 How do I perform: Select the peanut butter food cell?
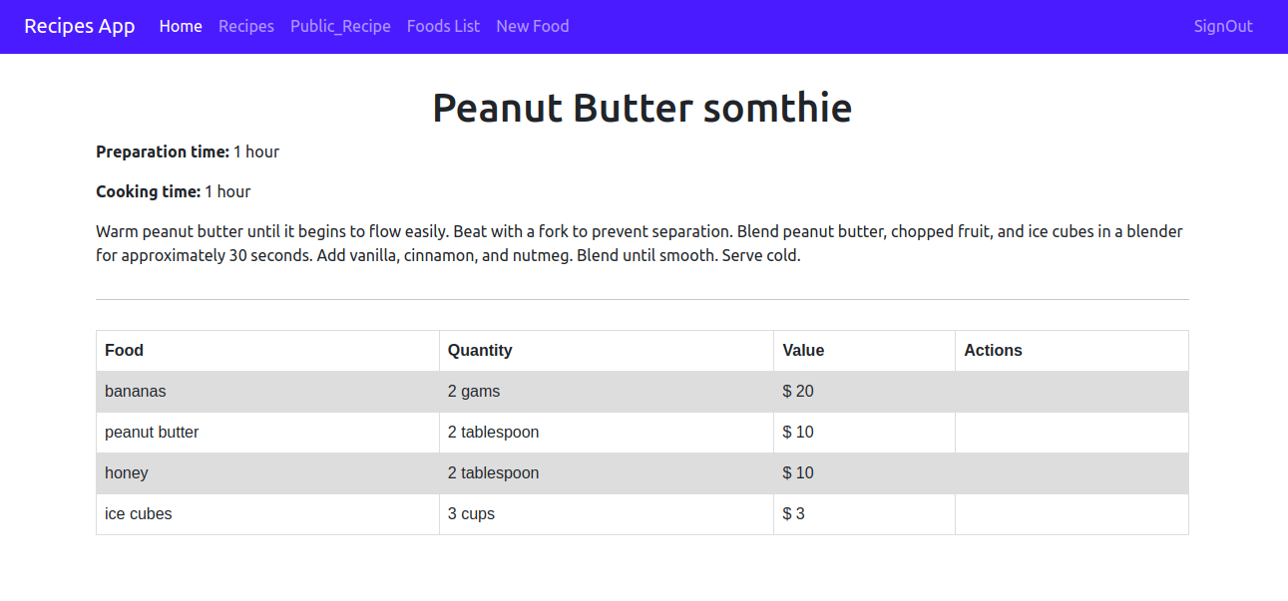point(267,433)
